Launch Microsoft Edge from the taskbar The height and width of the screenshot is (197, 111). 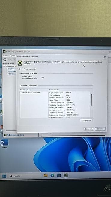pos(52,175)
